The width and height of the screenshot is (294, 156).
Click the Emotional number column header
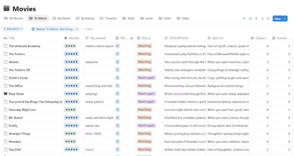pos(280,38)
